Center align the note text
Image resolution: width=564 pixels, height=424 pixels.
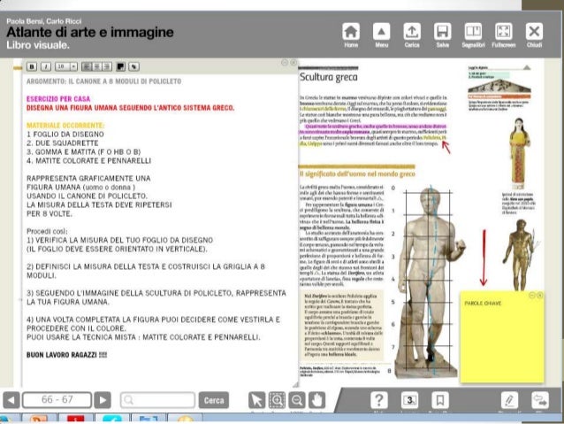coord(96,66)
